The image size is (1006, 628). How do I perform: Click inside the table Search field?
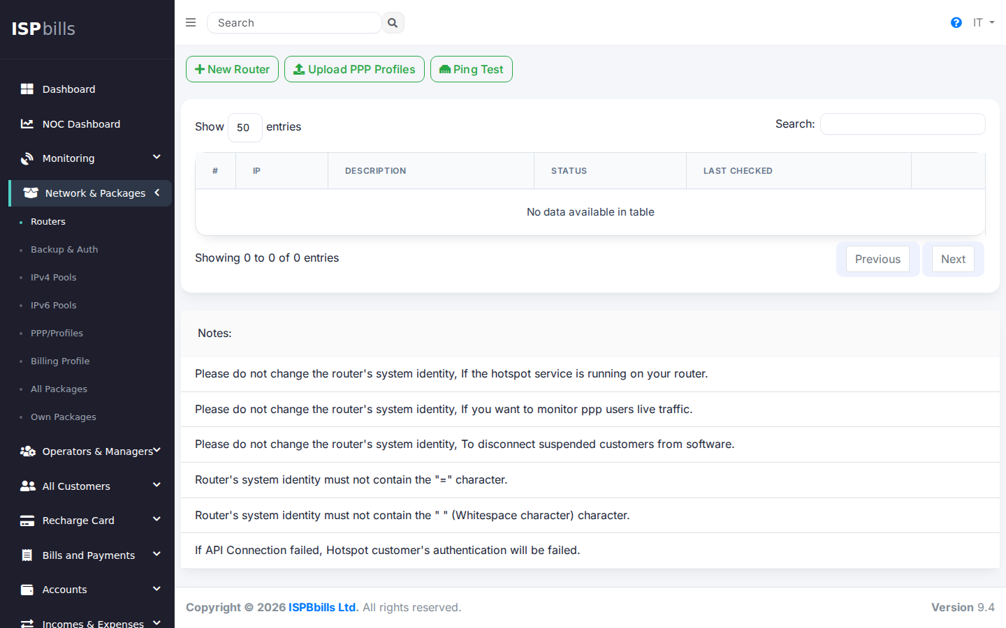pos(902,124)
